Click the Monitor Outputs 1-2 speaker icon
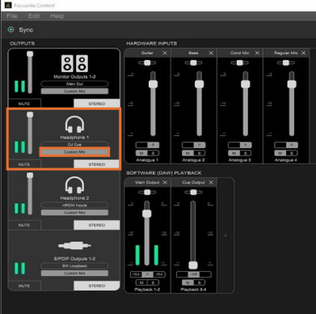 [74, 63]
